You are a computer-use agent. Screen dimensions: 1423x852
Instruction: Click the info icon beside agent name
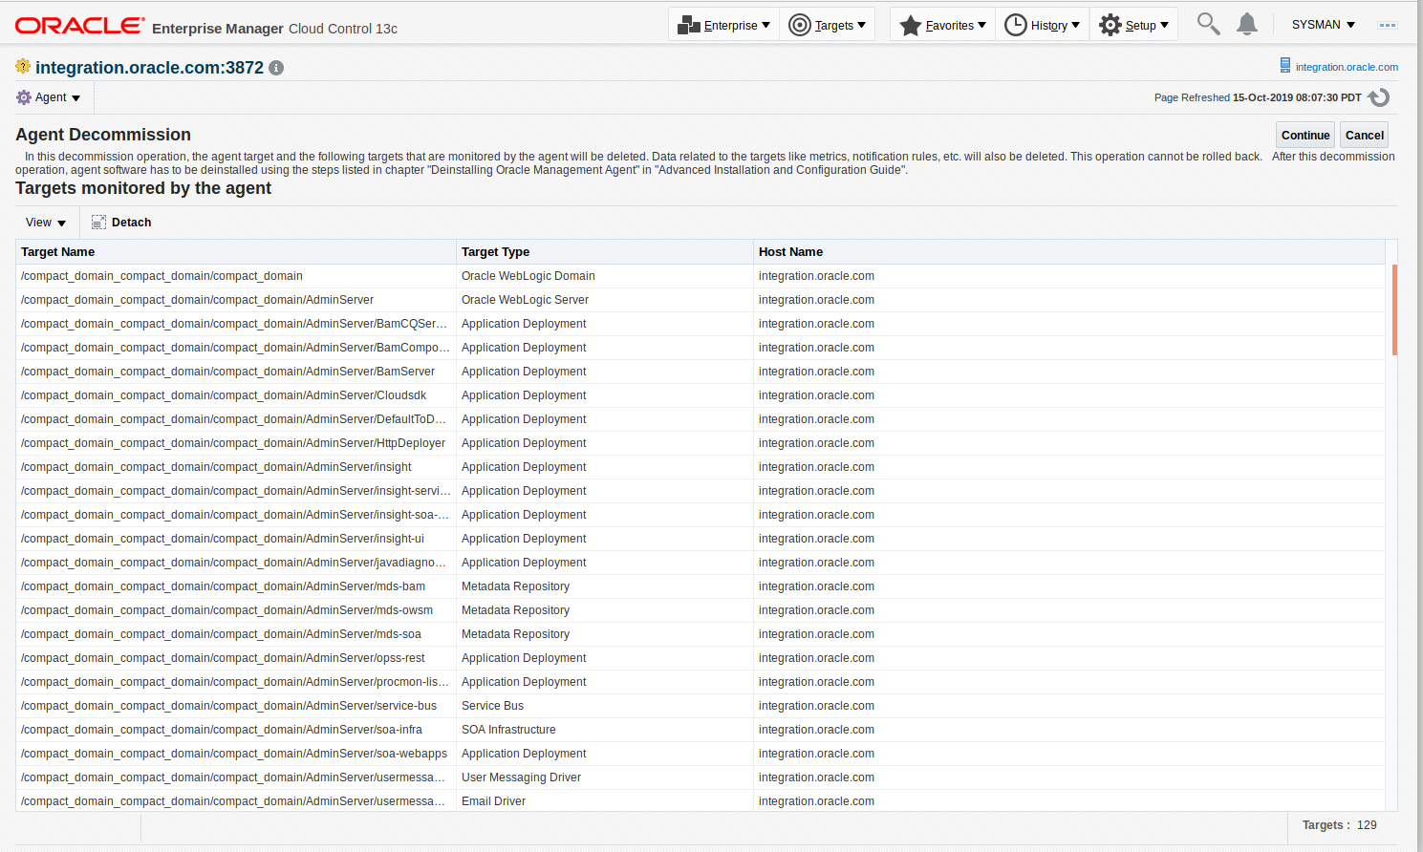(x=276, y=68)
